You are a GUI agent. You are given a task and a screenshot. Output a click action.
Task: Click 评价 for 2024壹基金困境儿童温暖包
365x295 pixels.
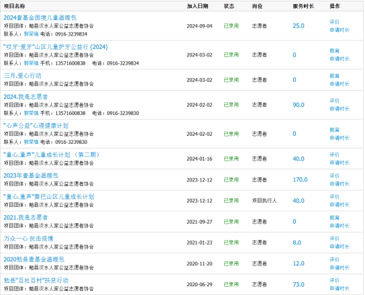(x=335, y=22)
